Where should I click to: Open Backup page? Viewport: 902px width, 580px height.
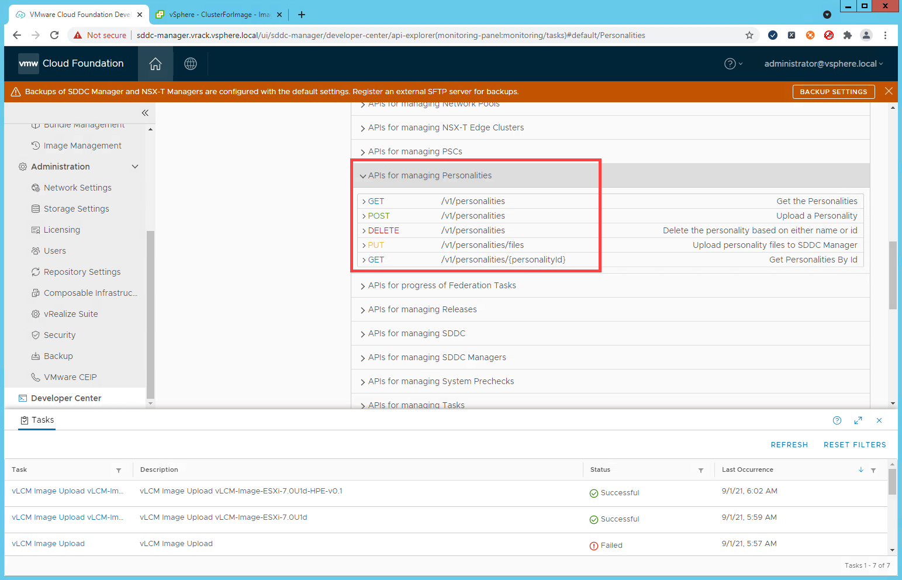coord(58,356)
